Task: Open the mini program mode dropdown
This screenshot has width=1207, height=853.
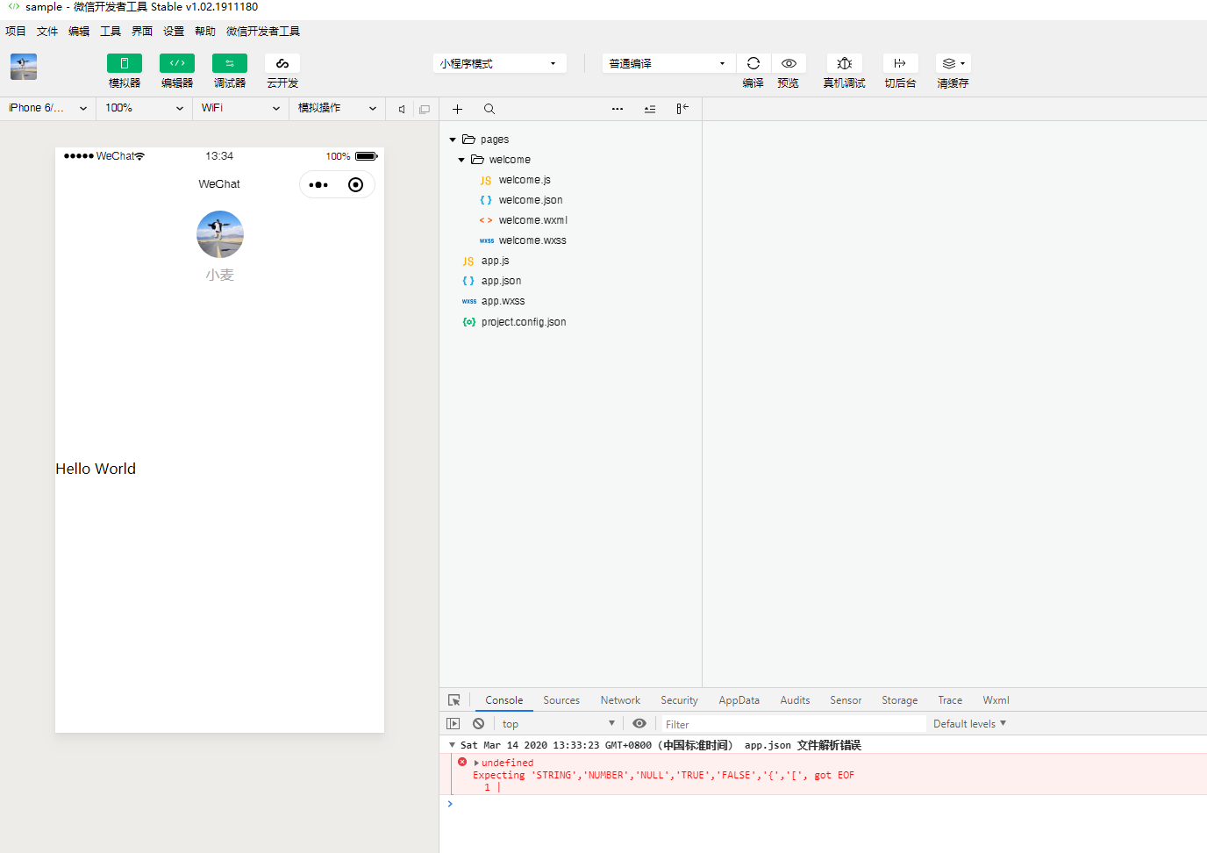Action: click(499, 63)
